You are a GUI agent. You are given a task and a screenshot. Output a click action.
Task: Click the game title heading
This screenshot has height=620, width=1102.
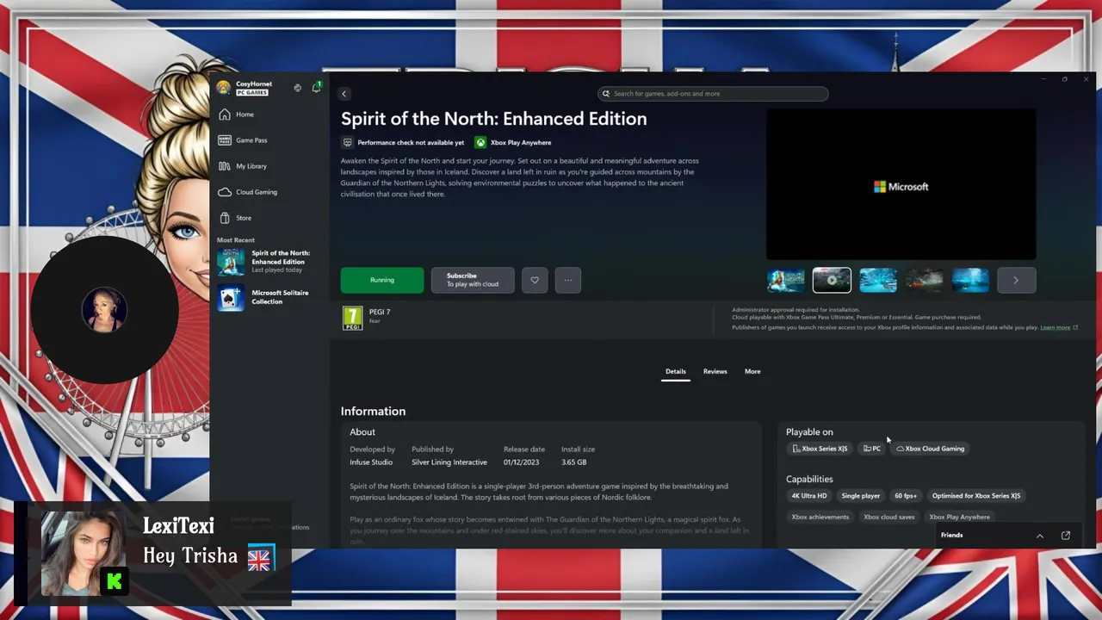494,119
